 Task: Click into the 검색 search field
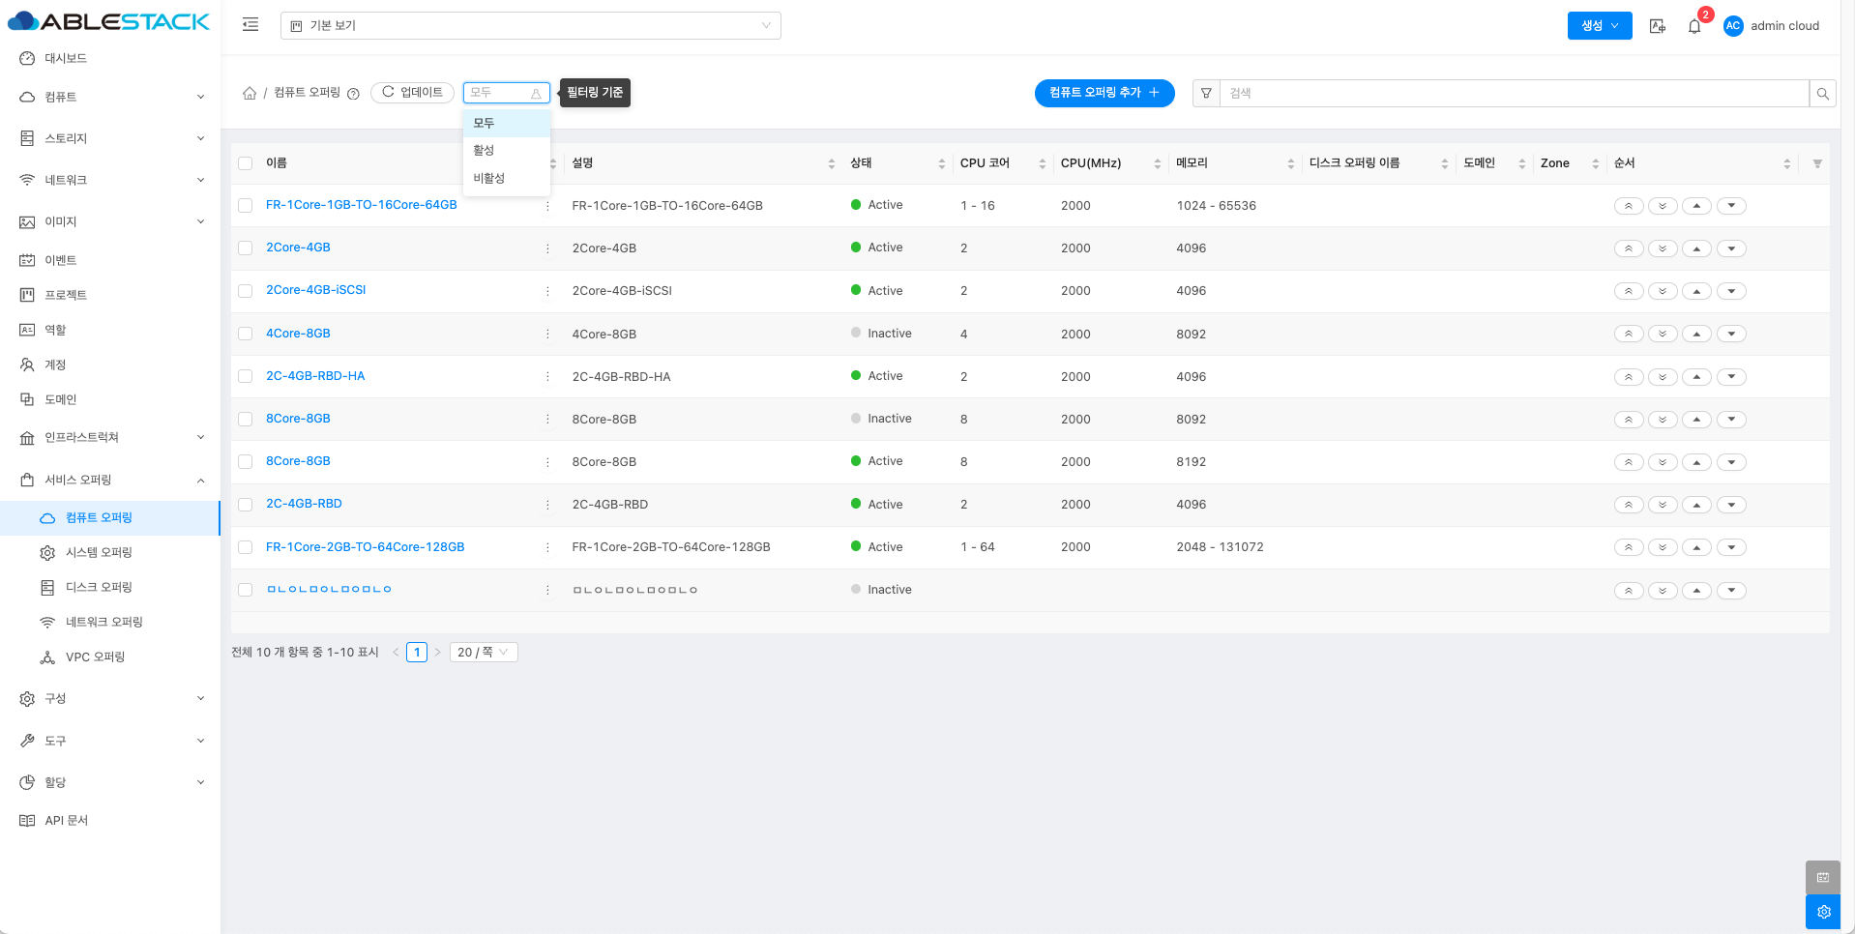(1513, 94)
